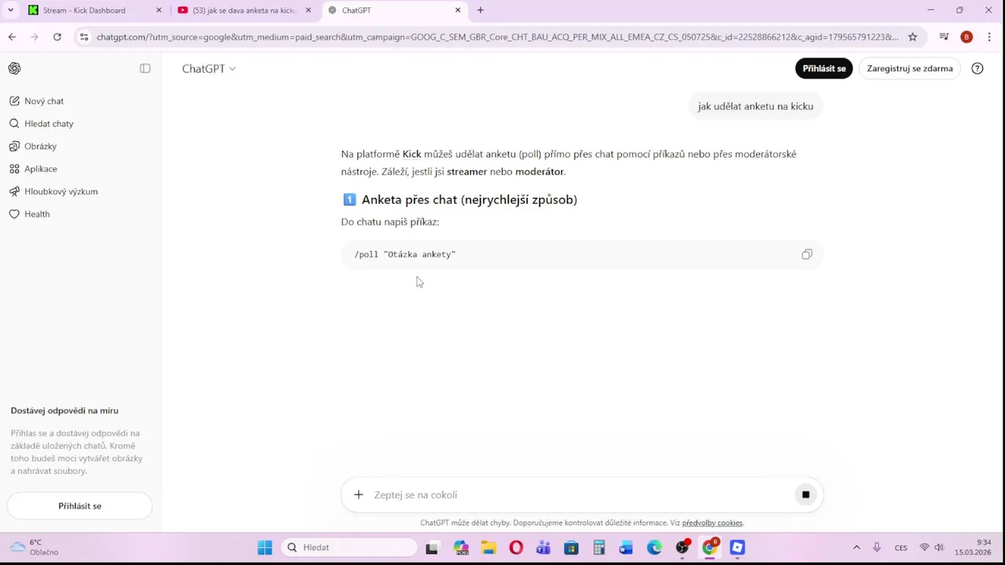The height and width of the screenshot is (565, 1005).
Task: Change the CES input language
Action: pos(901,548)
